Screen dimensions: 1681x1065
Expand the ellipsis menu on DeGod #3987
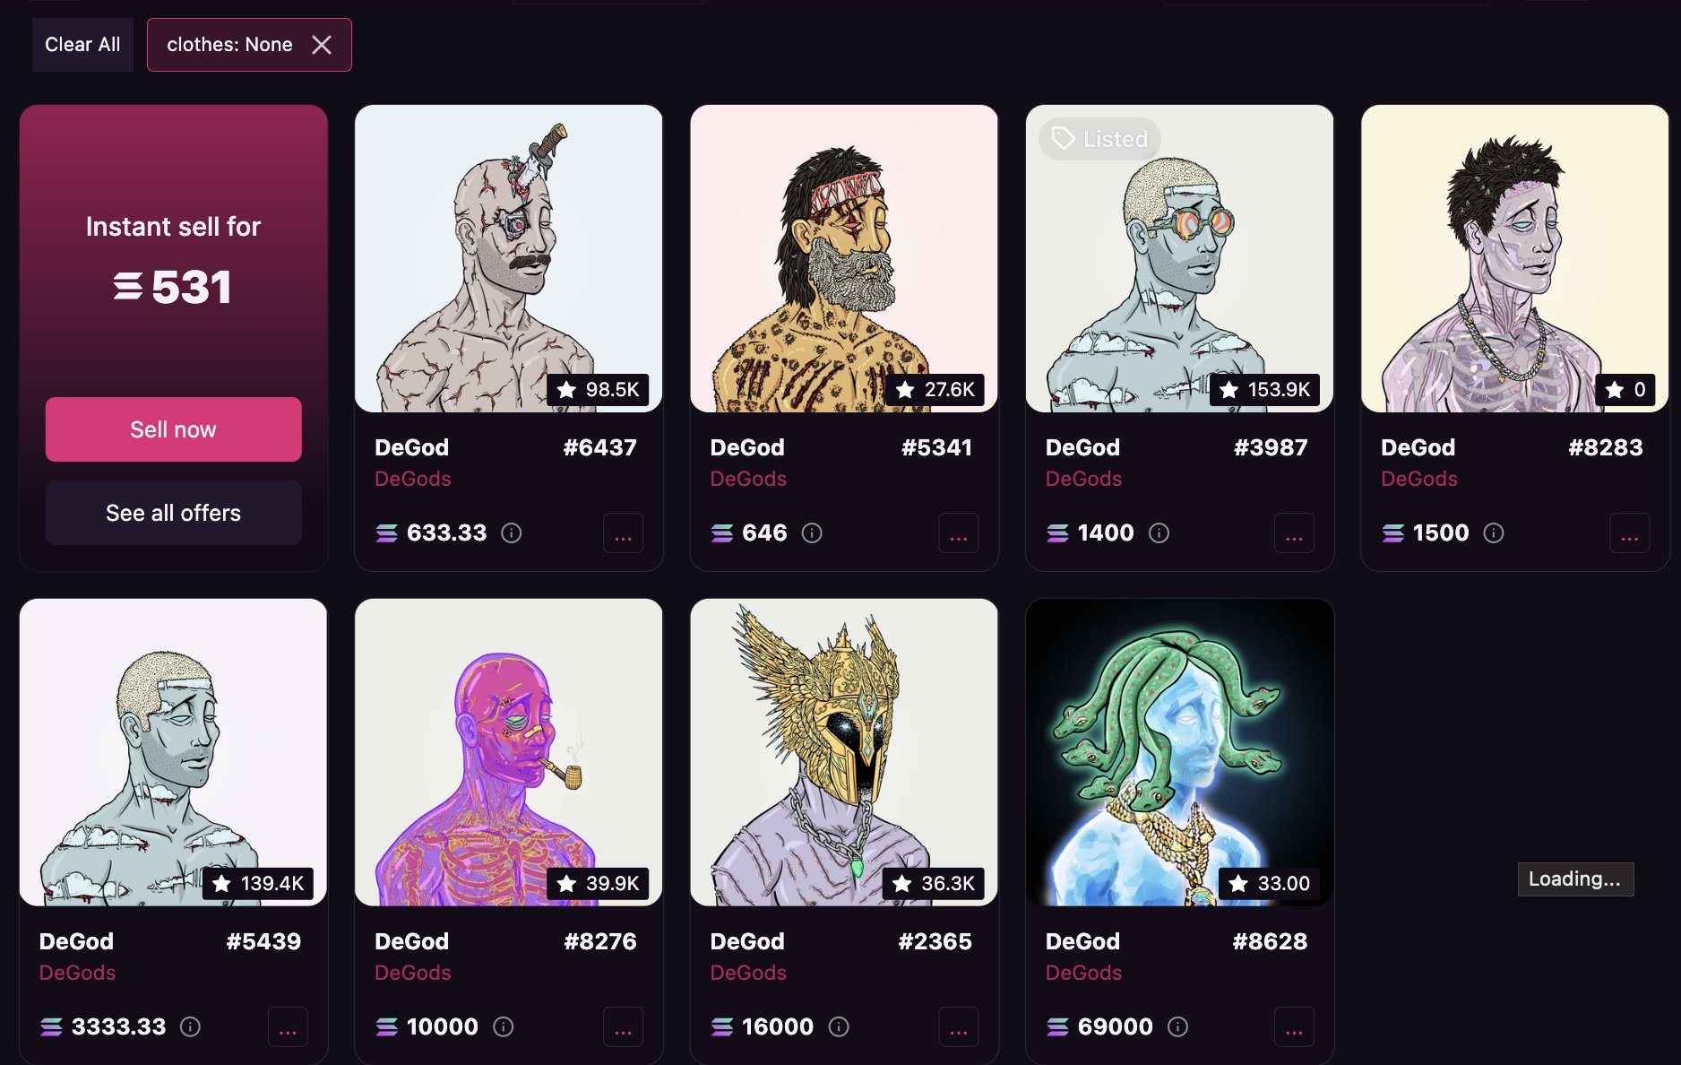point(1294,533)
